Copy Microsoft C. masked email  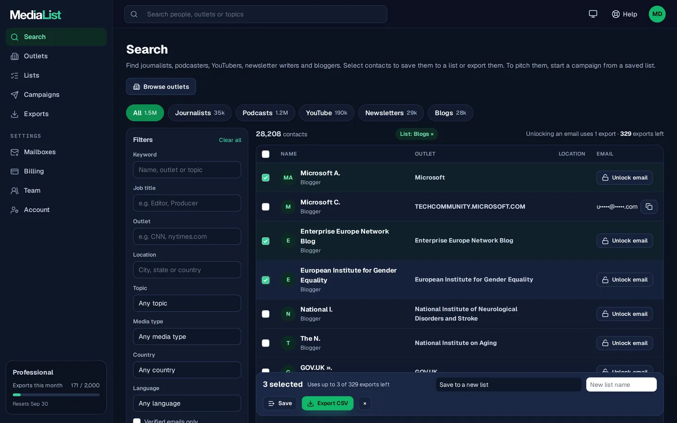pos(649,207)
